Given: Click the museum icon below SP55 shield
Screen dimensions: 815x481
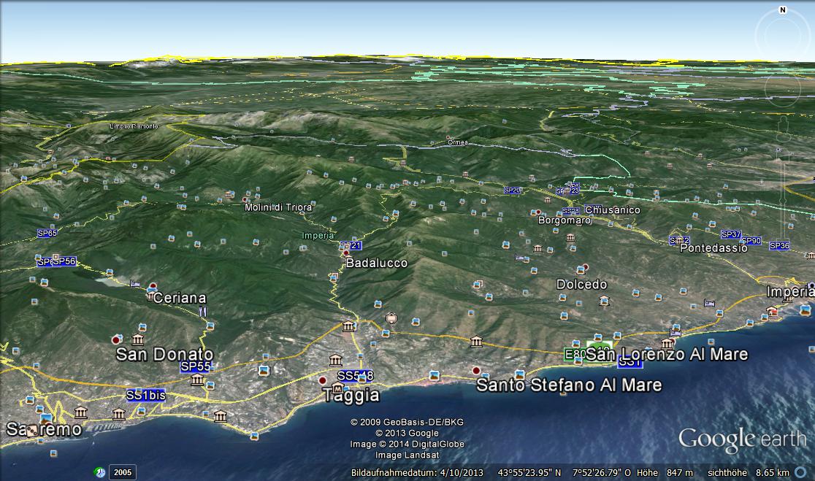Looking at the screenshot, I should [196, 380].
